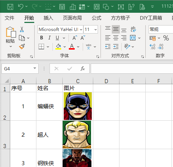Open 对齐方式 dialog launcher
The width and height of the screenshot is (173, 167).
142,57
